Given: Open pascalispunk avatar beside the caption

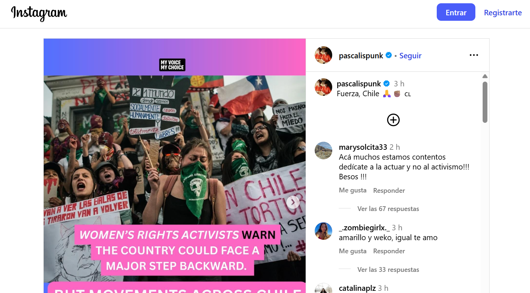Looking at the screenshot, I should (x=323, y=87).
